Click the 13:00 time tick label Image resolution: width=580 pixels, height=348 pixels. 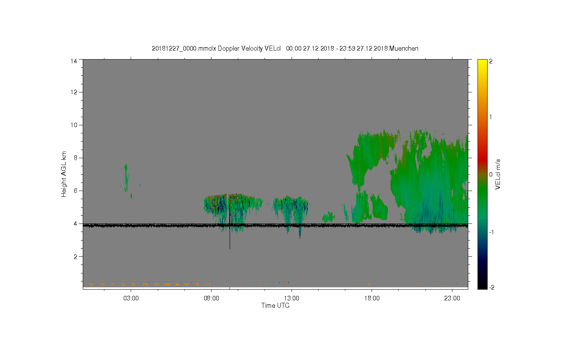pos(292,299)
